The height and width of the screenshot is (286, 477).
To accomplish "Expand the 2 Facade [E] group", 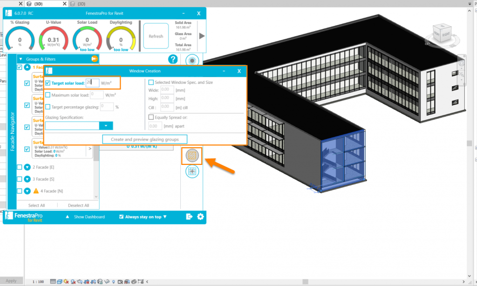I will click(27, 167).
